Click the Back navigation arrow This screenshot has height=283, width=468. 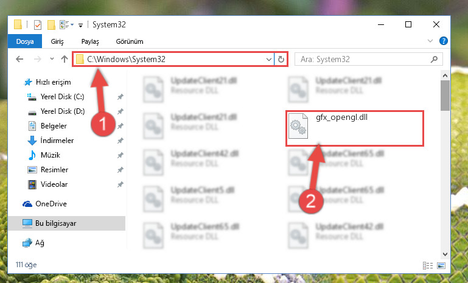tap(19, 59)
